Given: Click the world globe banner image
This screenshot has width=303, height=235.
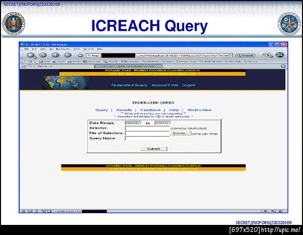Looking at the screenshot, I should 66,83.
